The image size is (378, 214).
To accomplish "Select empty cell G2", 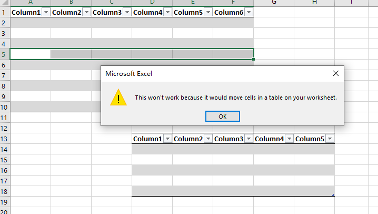I will [x=274, y=23].
